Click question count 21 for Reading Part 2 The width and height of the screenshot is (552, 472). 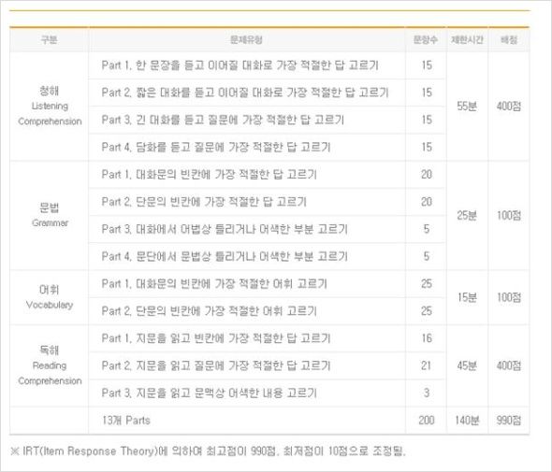[x=427, y=365]
